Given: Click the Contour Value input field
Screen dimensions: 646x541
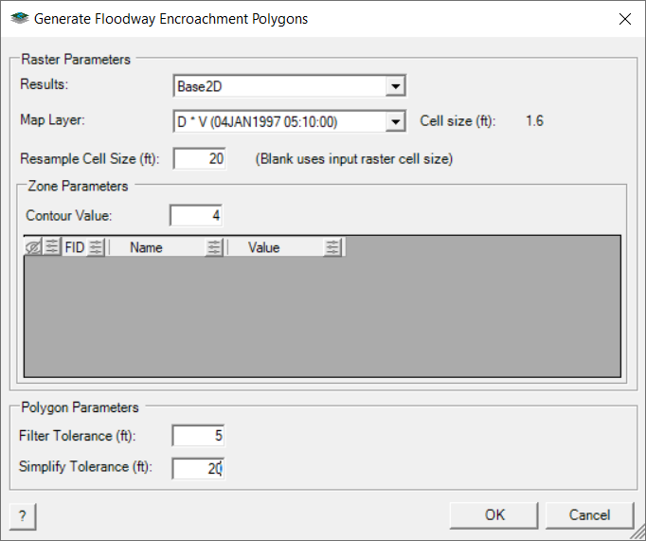Looking at the screenshot, I should pos(196,215).
